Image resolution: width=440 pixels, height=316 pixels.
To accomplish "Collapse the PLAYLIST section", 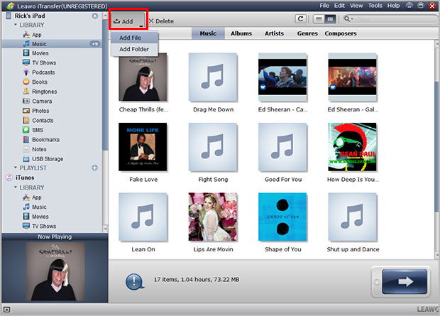I will (x=16, y=168).
